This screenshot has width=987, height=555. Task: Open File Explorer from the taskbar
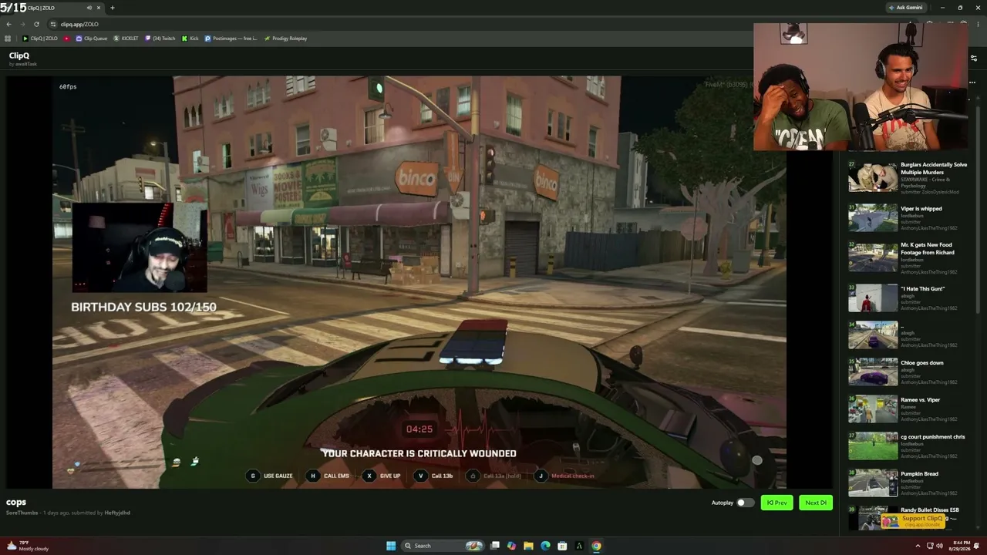coord(528,546)
